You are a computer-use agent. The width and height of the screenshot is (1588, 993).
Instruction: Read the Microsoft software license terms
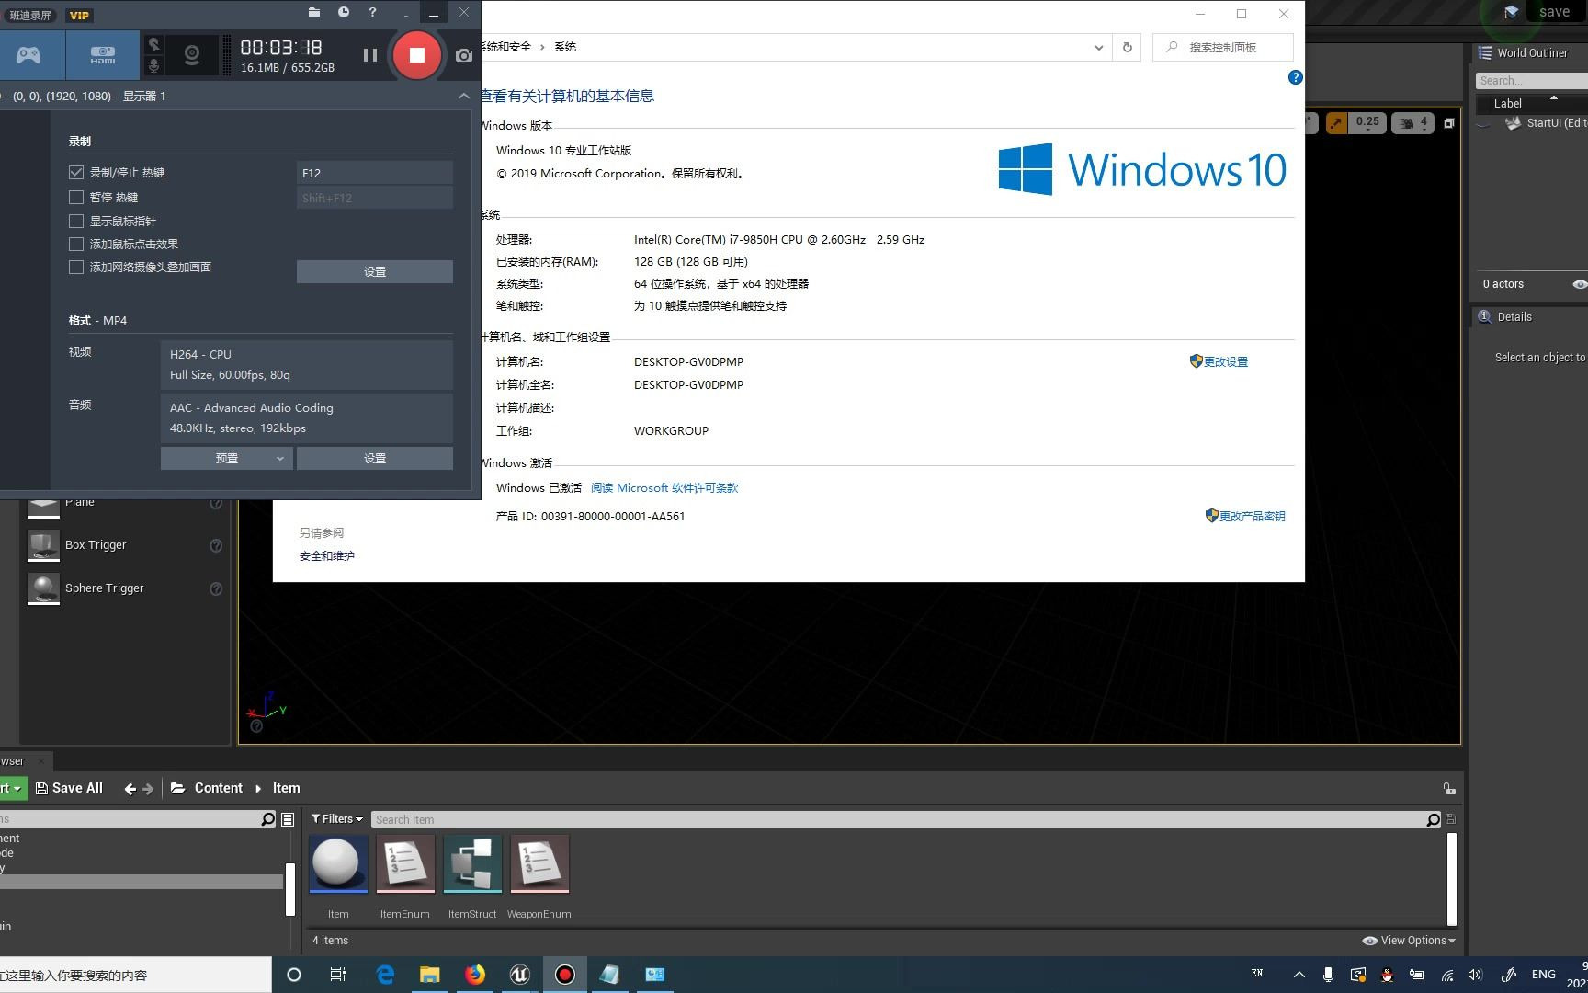[x=664, y=488]
